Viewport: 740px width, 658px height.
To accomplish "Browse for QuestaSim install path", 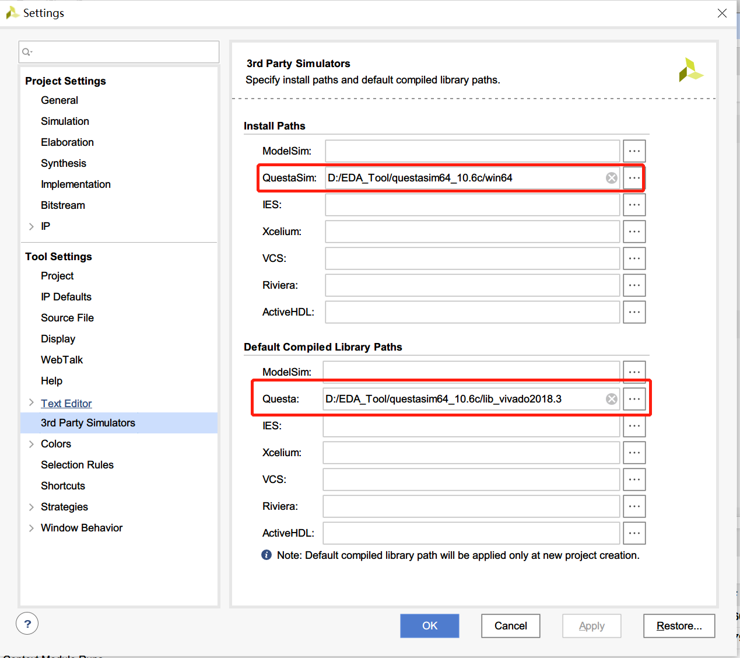I will 634,178.
